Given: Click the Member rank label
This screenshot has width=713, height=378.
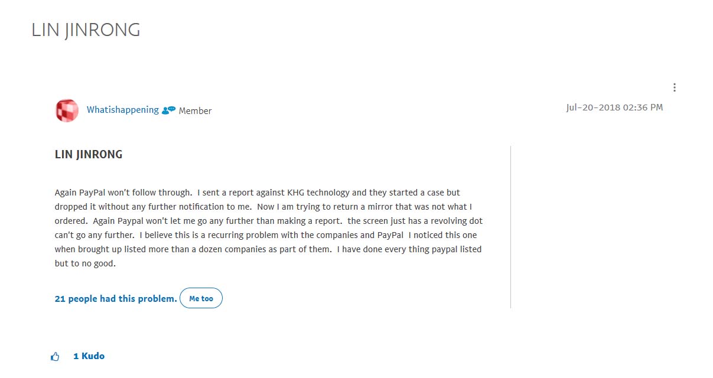Looking at the screenshot, I should tap(195, 111).
